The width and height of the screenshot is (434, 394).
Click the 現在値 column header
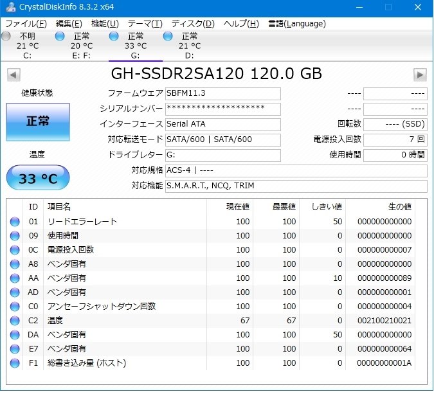pyautogui.click(x=230, y=207)
